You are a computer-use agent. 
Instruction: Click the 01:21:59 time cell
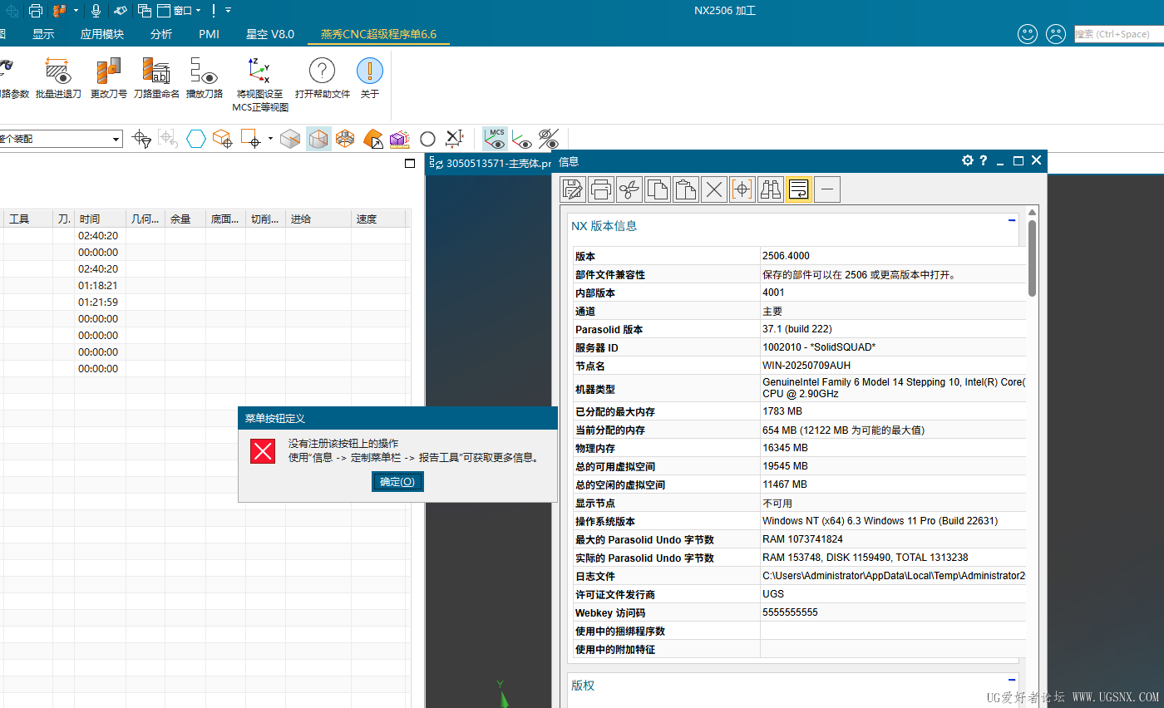(x=98, y=302)
